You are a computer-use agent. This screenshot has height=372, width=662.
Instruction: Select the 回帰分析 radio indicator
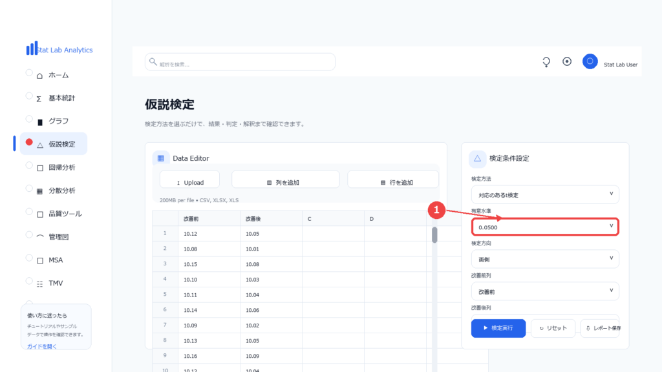pos(29,165)
